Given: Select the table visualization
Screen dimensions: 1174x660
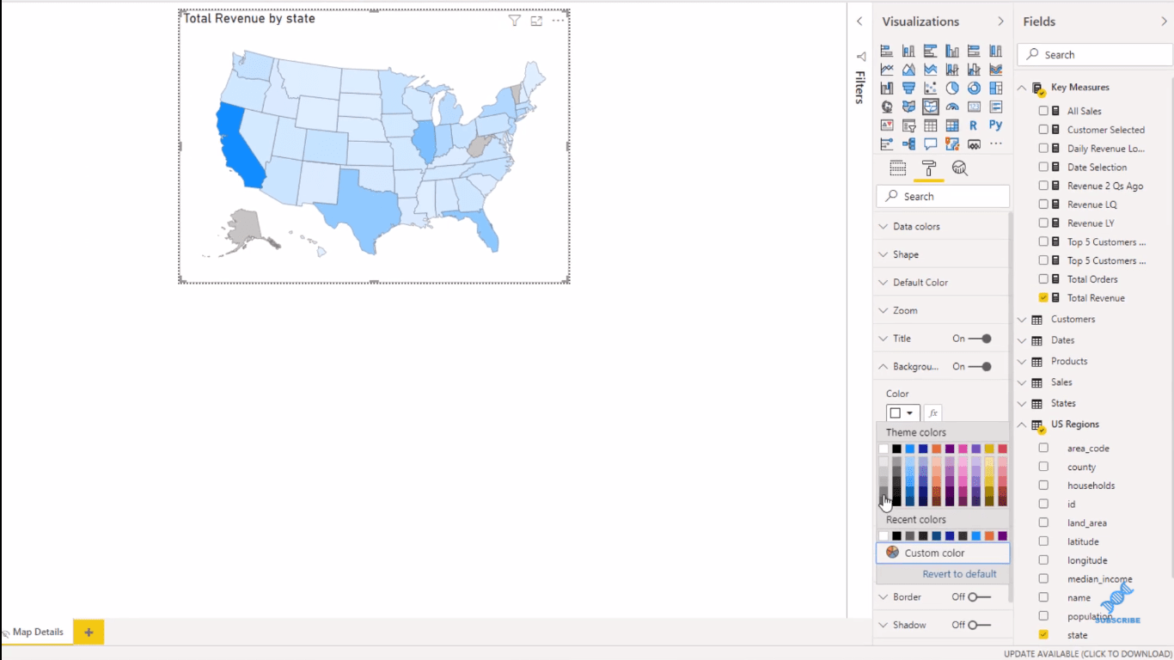Looking at the screenshot, I should point(930,125).
